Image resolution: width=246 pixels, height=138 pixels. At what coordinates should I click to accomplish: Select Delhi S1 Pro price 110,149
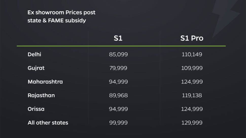tap(192, 54)
